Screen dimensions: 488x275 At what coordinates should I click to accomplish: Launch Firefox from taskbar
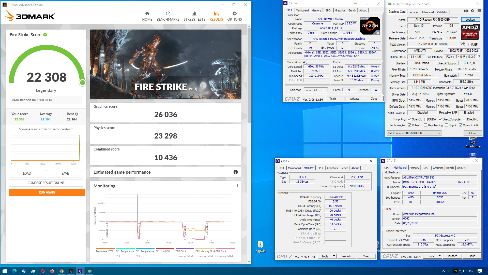(x=52, y=271)
